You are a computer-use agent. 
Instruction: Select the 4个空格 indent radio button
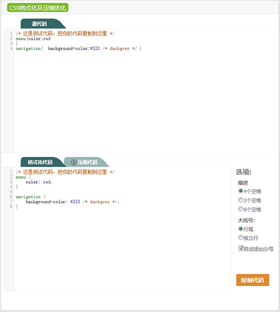pyautogui.click(x=240, y=191)
